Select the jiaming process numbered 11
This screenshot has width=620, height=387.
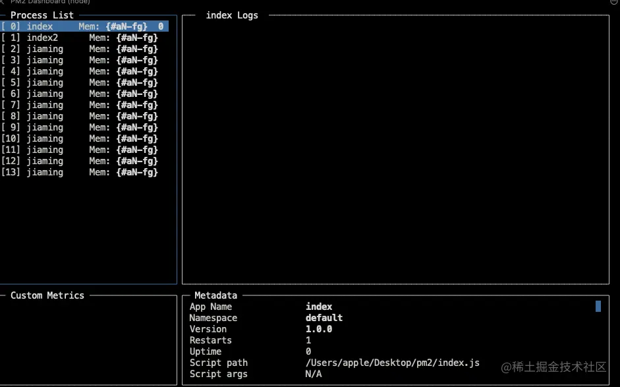pos(80,150)
